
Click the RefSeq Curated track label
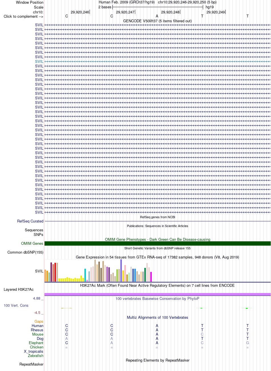tap(30, 221)
